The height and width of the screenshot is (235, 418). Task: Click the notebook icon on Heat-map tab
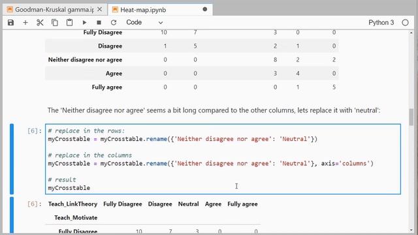[x=115, y=10]
